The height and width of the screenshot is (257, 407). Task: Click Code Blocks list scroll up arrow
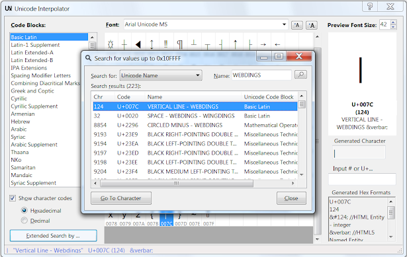92,37
